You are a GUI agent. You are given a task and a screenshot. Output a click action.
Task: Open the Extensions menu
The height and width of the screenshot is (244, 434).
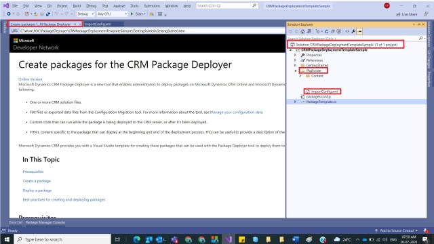click(x=152, y=6)
